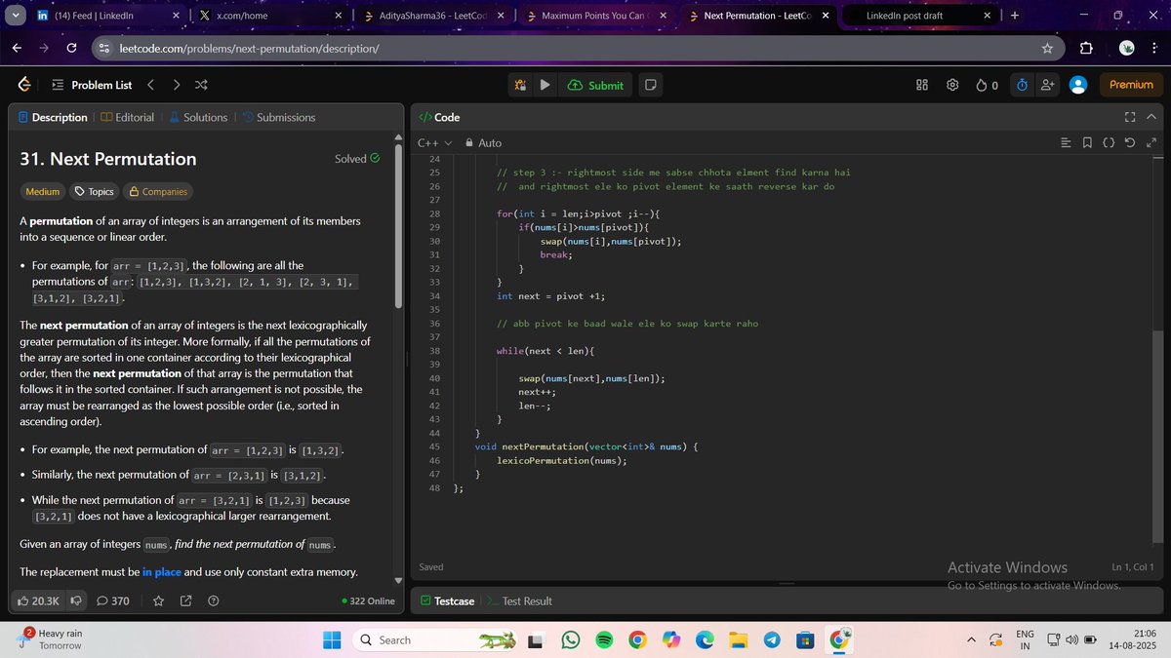Open the C++ language dropdown

(435, 142)
